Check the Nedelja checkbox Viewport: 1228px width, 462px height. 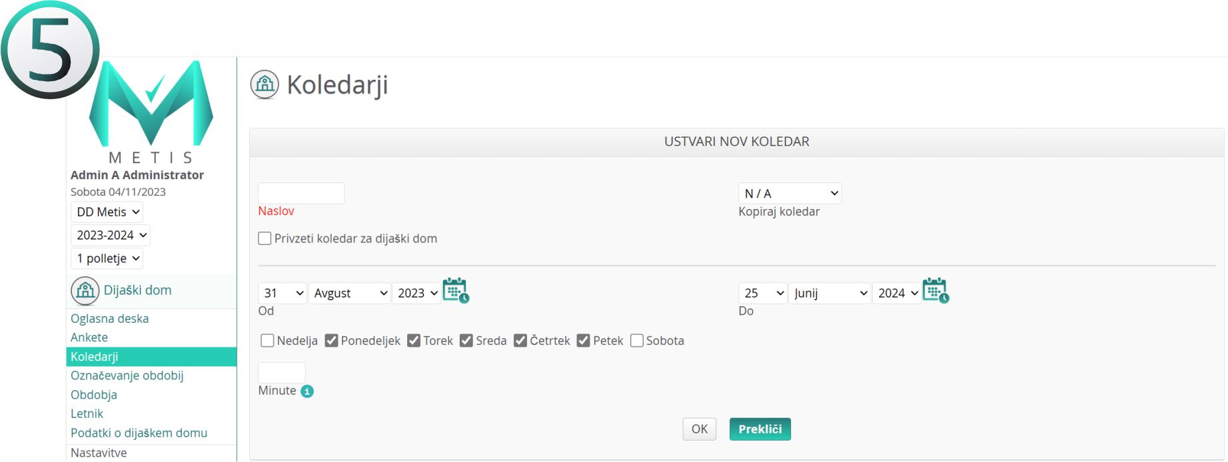point(268,341)
